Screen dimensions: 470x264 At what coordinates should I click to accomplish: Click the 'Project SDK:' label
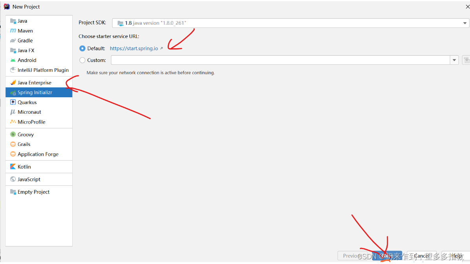[92, 23]
